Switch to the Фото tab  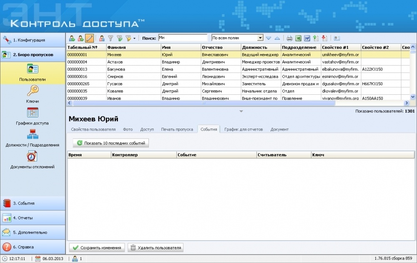pos(128,129)
